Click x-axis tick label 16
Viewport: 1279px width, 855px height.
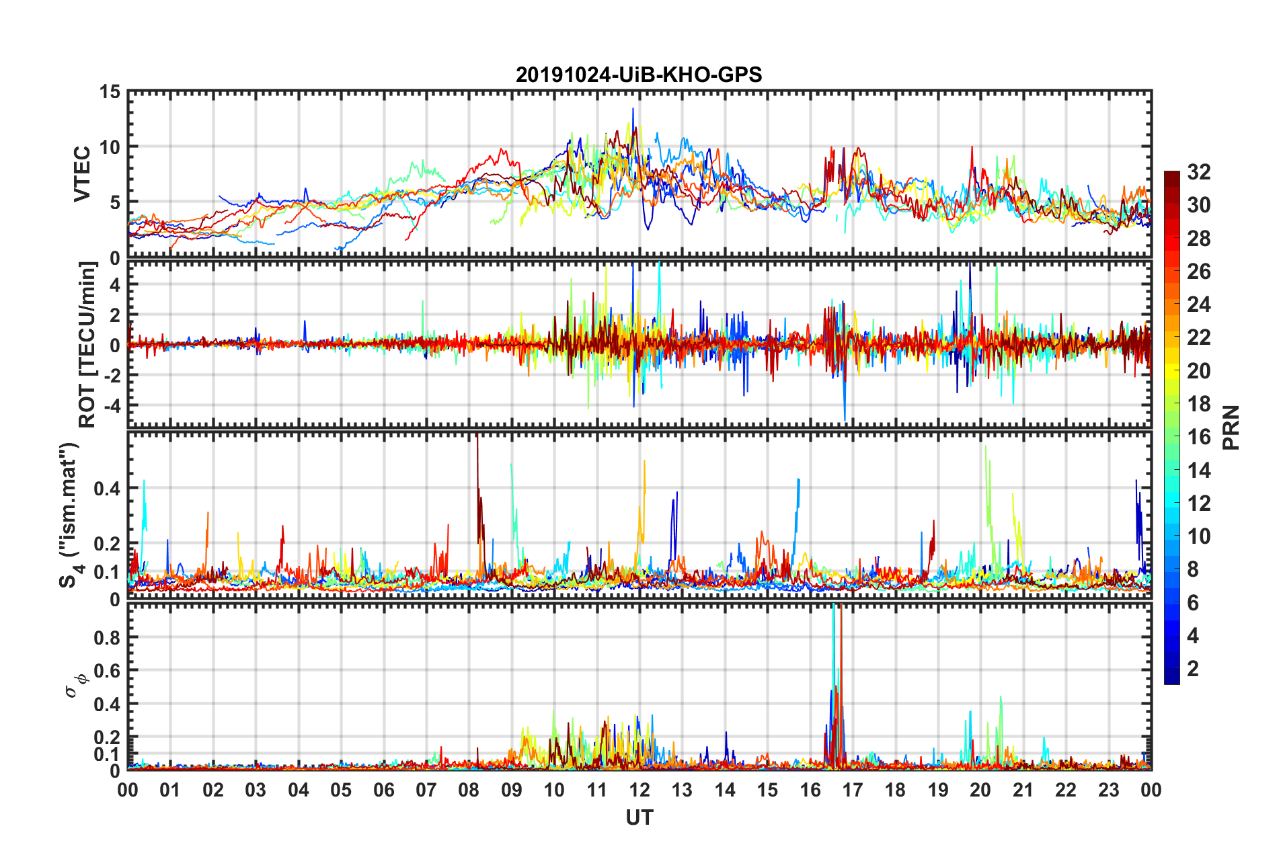pos(810,790)
